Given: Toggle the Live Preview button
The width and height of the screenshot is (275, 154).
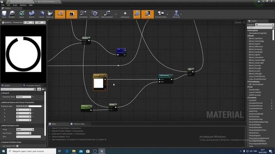Looking at the screenshot, I should point(72,14).
